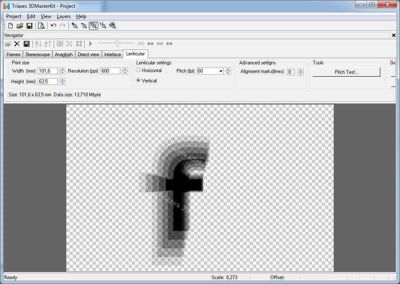Expand the Pitch (lpi) dropdown

(x=221, y=71)
